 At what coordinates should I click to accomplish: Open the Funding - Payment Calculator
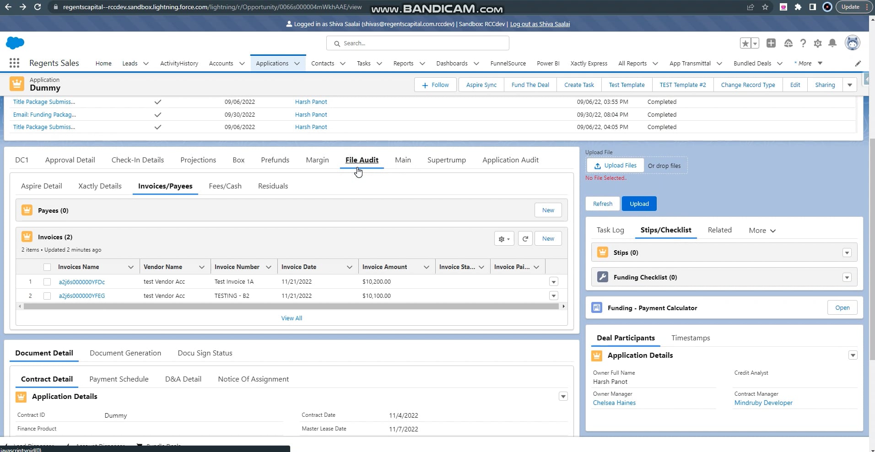pyautogui.click(x=842, y=307)
